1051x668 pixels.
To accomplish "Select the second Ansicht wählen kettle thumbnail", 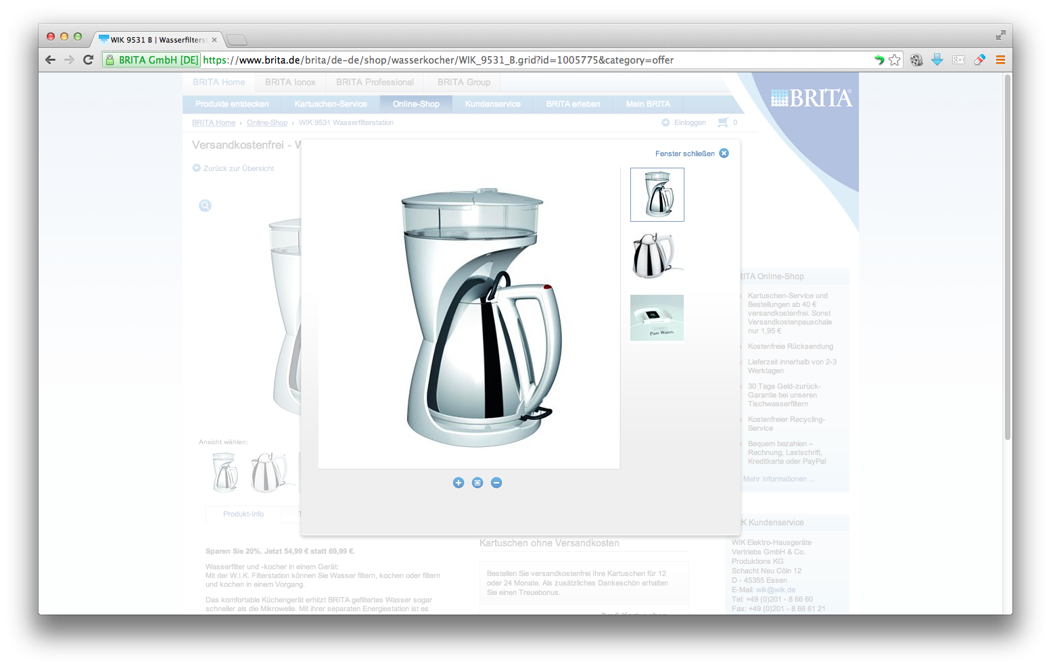I will point(269,472).
